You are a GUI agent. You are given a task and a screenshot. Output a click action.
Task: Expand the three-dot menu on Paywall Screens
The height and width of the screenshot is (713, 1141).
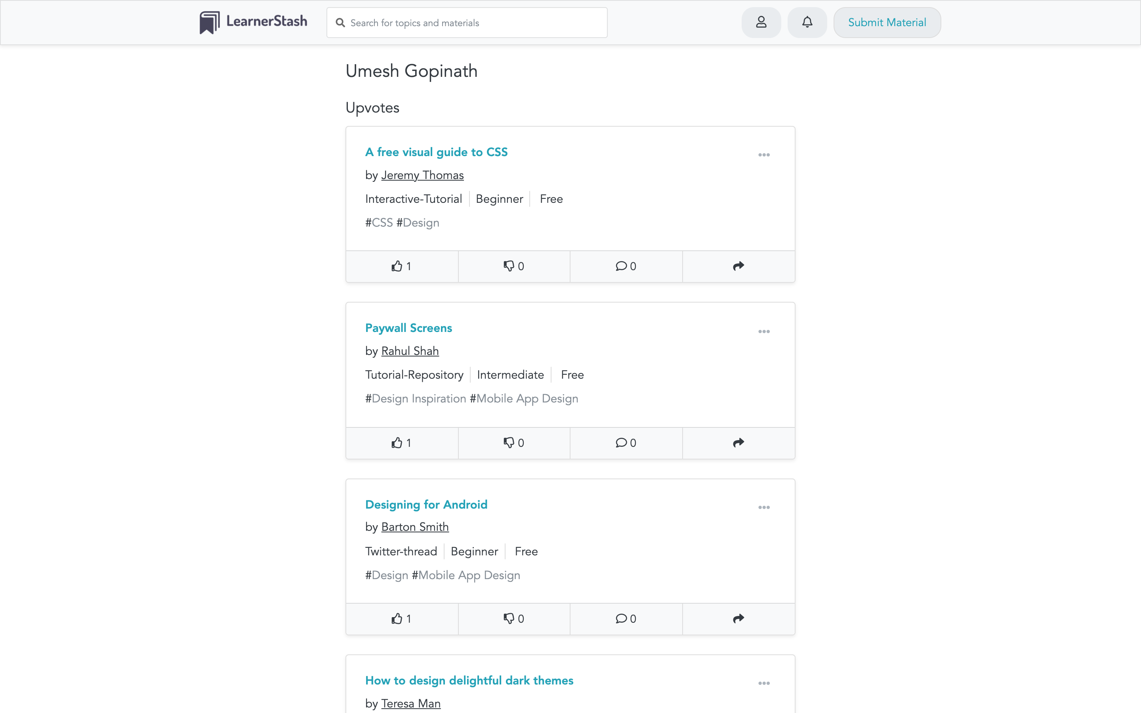764,332
